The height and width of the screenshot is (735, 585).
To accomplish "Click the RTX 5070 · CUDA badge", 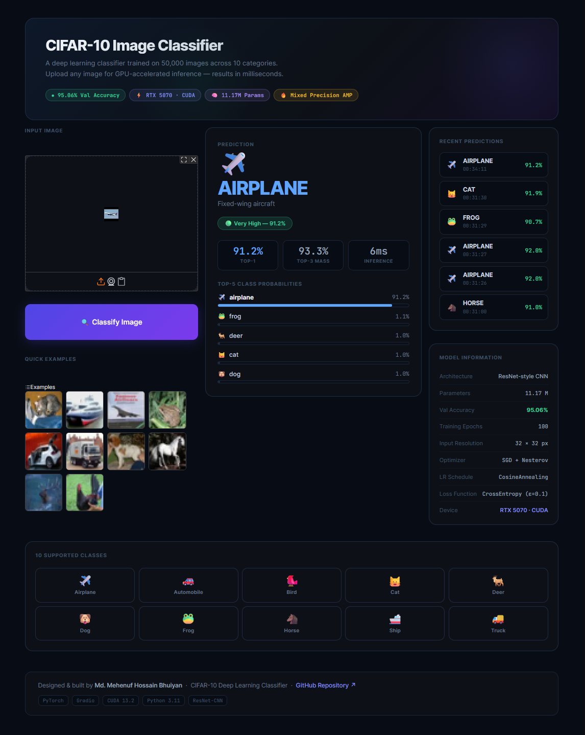I will coord(165,95).
